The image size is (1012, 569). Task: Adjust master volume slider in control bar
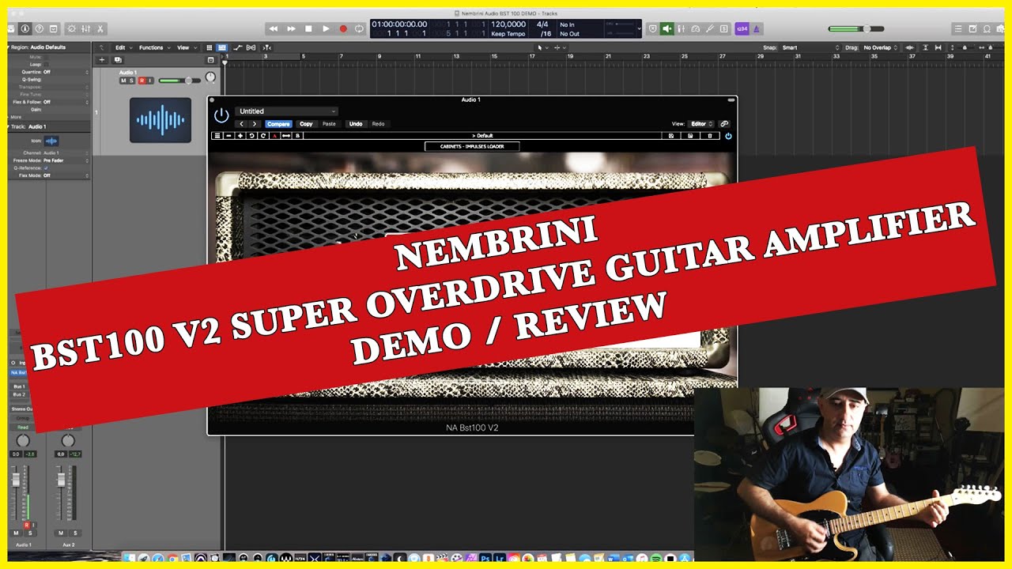pyautogui.click(x=856, y=28)
